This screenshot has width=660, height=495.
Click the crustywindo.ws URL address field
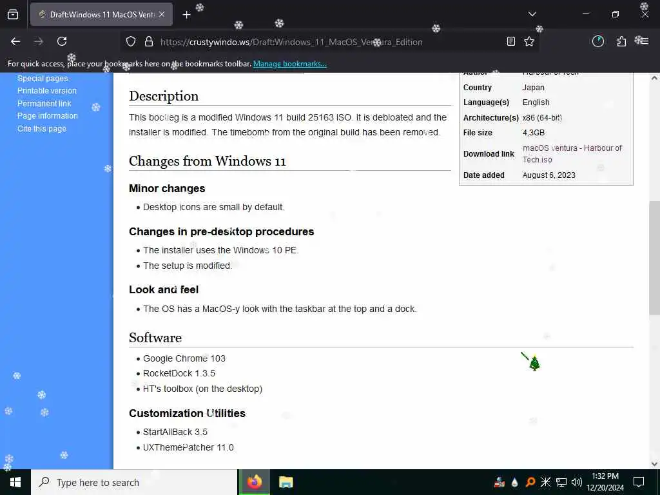291,42
